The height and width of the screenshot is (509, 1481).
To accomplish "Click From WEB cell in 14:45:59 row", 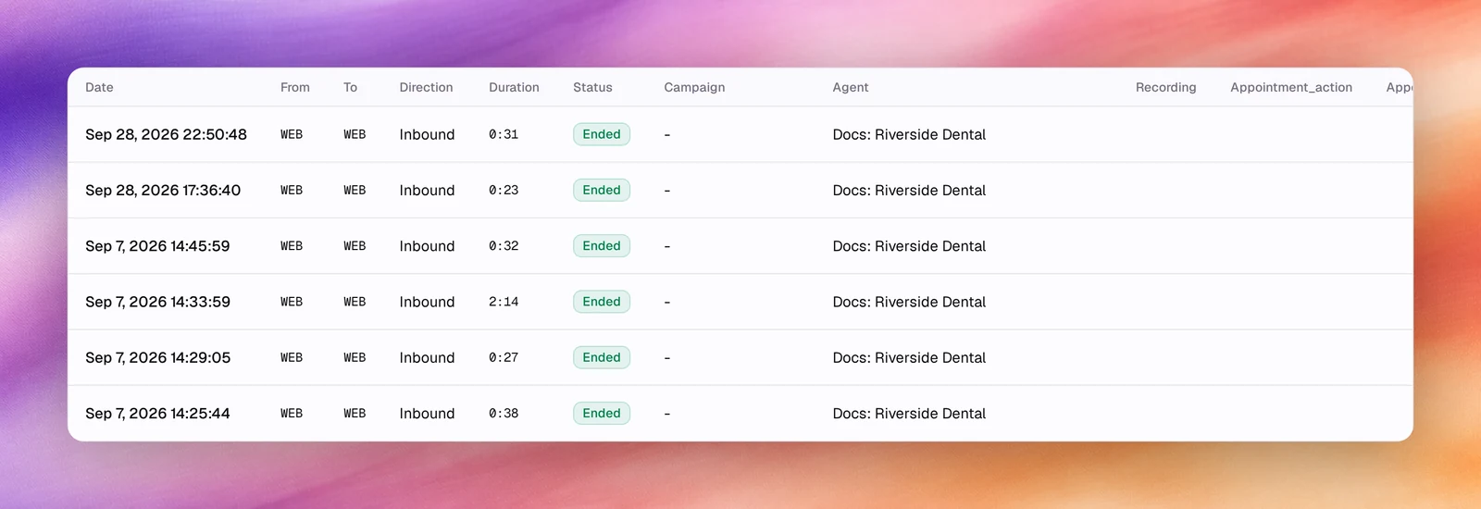I will (292, 246).
